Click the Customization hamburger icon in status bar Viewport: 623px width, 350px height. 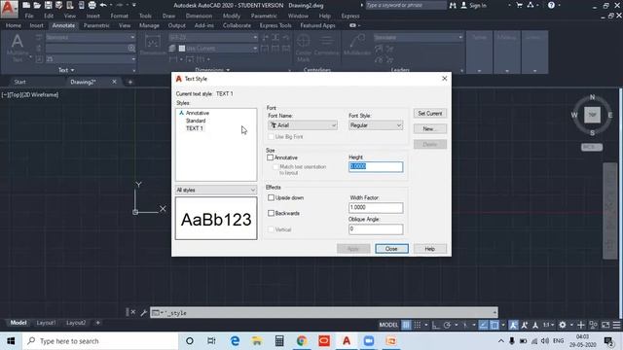[616, 325]
